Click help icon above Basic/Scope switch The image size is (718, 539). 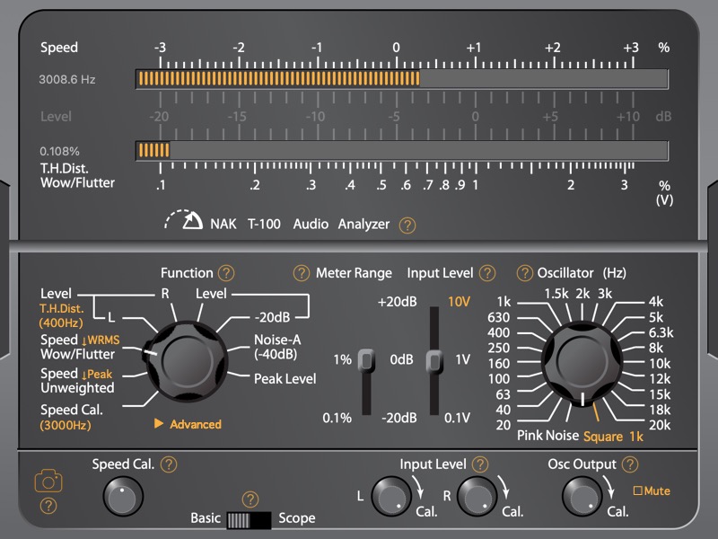(x=250, y=499)
